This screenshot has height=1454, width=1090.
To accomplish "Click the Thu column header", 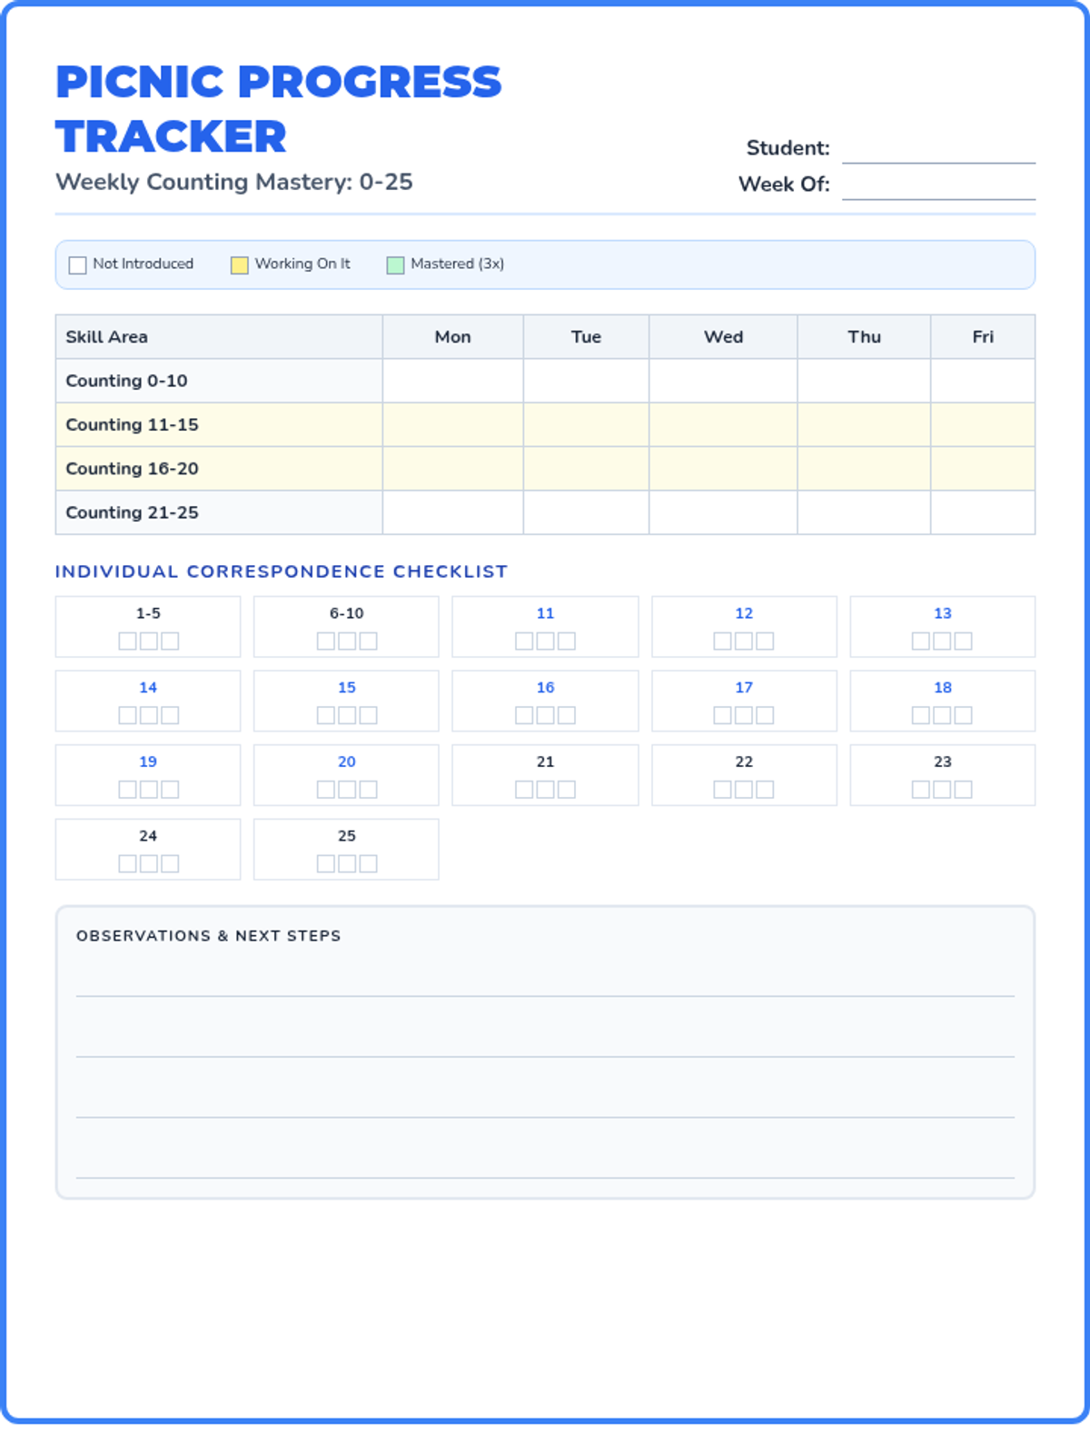I will pyautogui.click(x=864, y=337).
